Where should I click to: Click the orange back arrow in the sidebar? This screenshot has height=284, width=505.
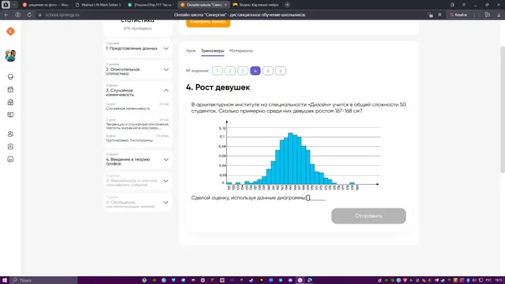pyautogui.click(x=11, y=31)
